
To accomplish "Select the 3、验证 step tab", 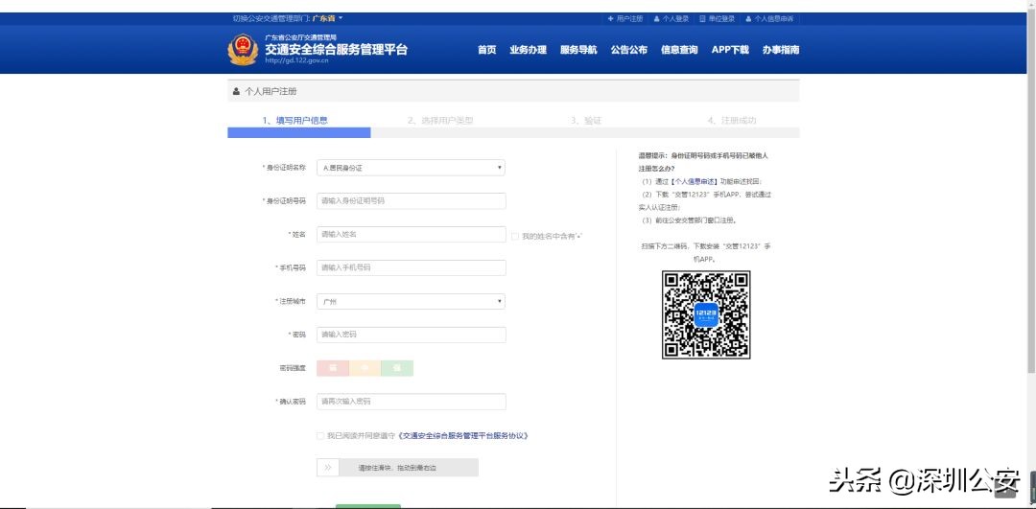I will [585, 121].
